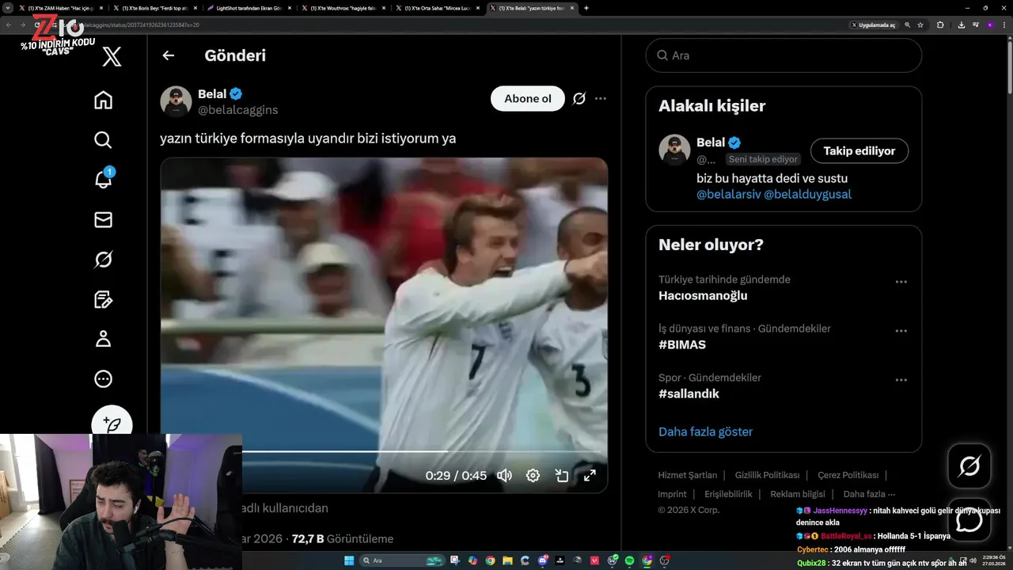1013x570 pixels.
Task: Open options for #BIMAS trend
Action: (901, 331)
